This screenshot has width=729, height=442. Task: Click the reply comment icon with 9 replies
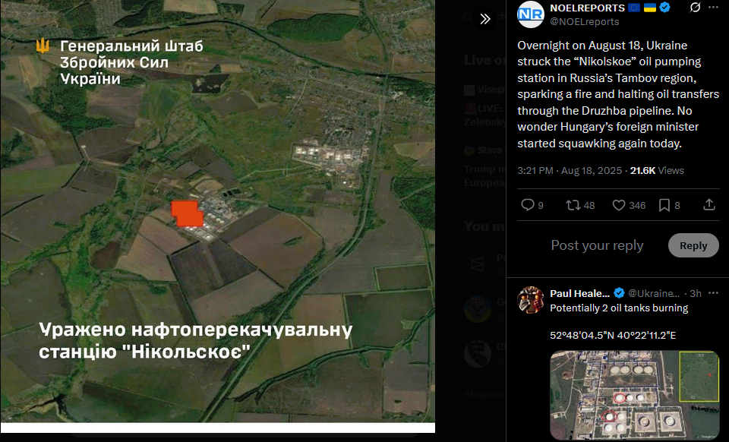click(x=527, y=205)
